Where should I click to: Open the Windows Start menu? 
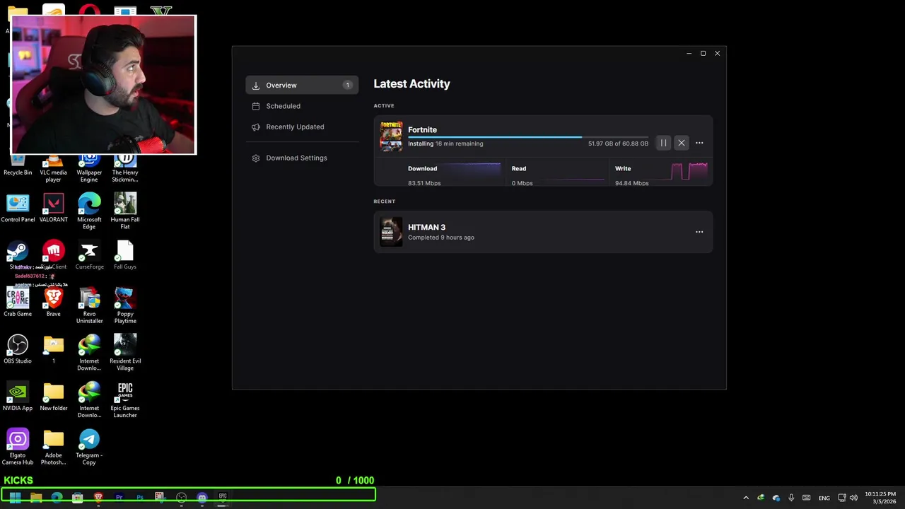[15, 497]
